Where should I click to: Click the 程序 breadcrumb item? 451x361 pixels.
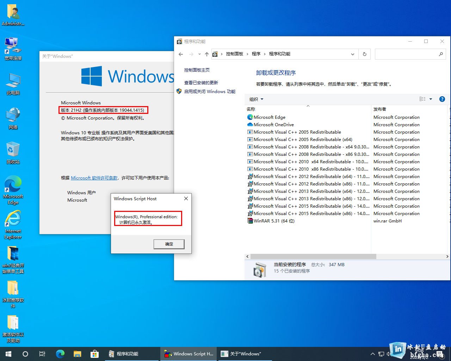click(256, 54)
